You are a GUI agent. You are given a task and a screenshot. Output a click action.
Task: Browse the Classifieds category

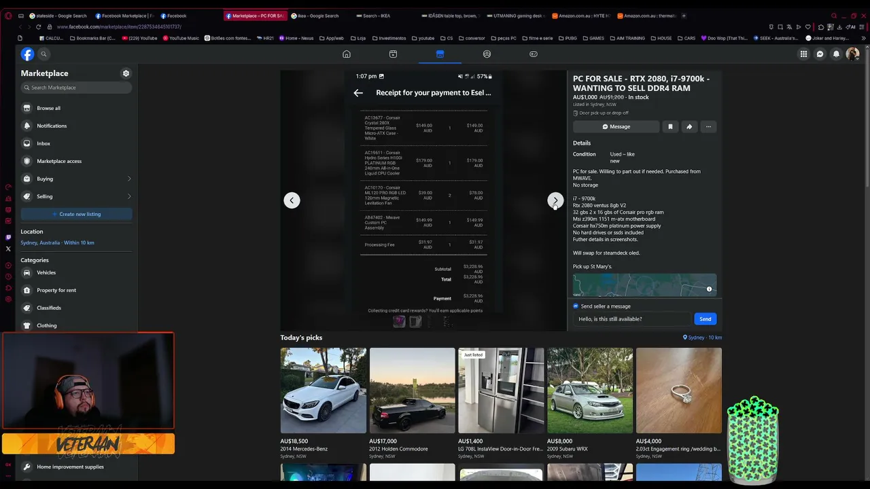click(76, 308)
